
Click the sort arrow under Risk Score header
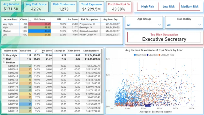tap(30, 21)
